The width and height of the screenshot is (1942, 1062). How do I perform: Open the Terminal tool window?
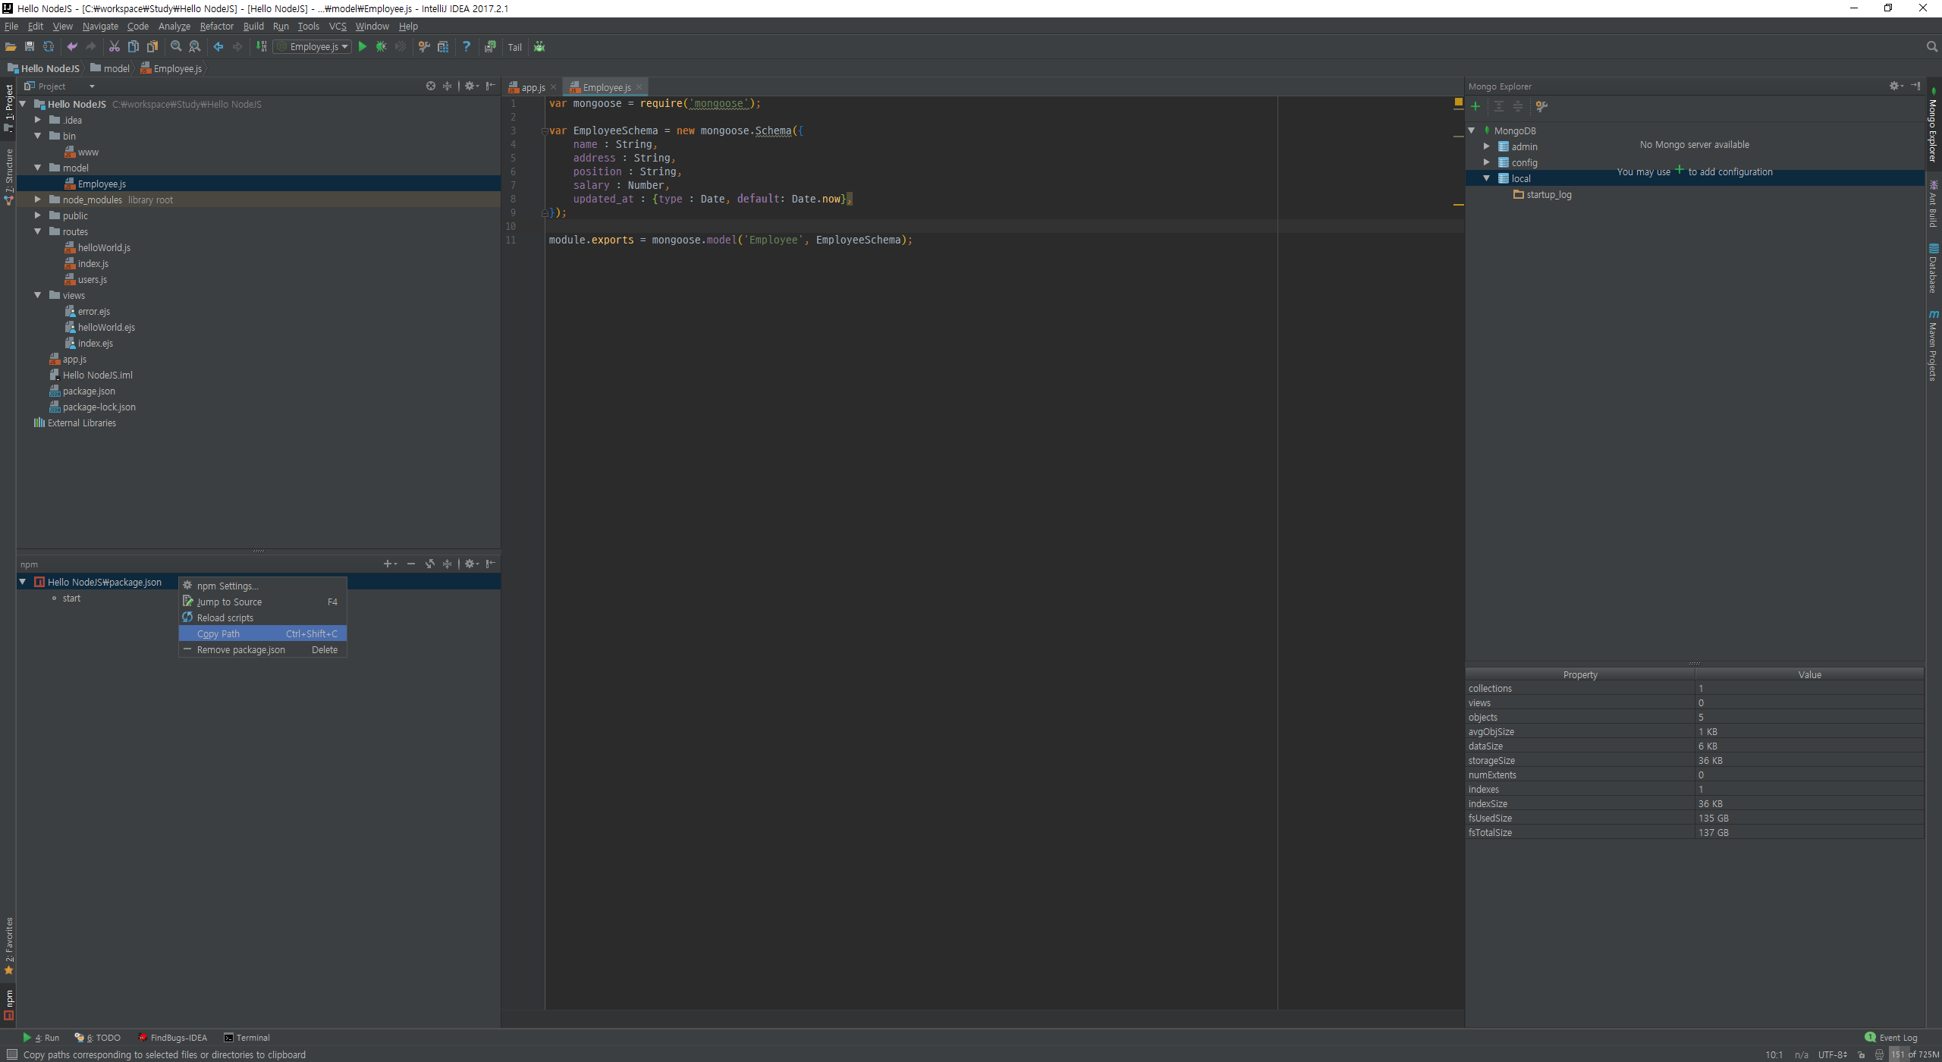(x=247, y=1038)
